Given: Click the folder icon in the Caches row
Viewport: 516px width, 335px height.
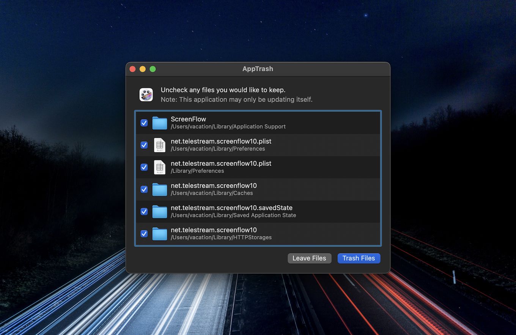Looking at the screenshot, I should coord(160,189).
